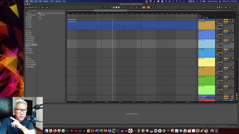Set 4 Audio monitor to Off
Screen dimensions: 239x134
tap(222, 44)
